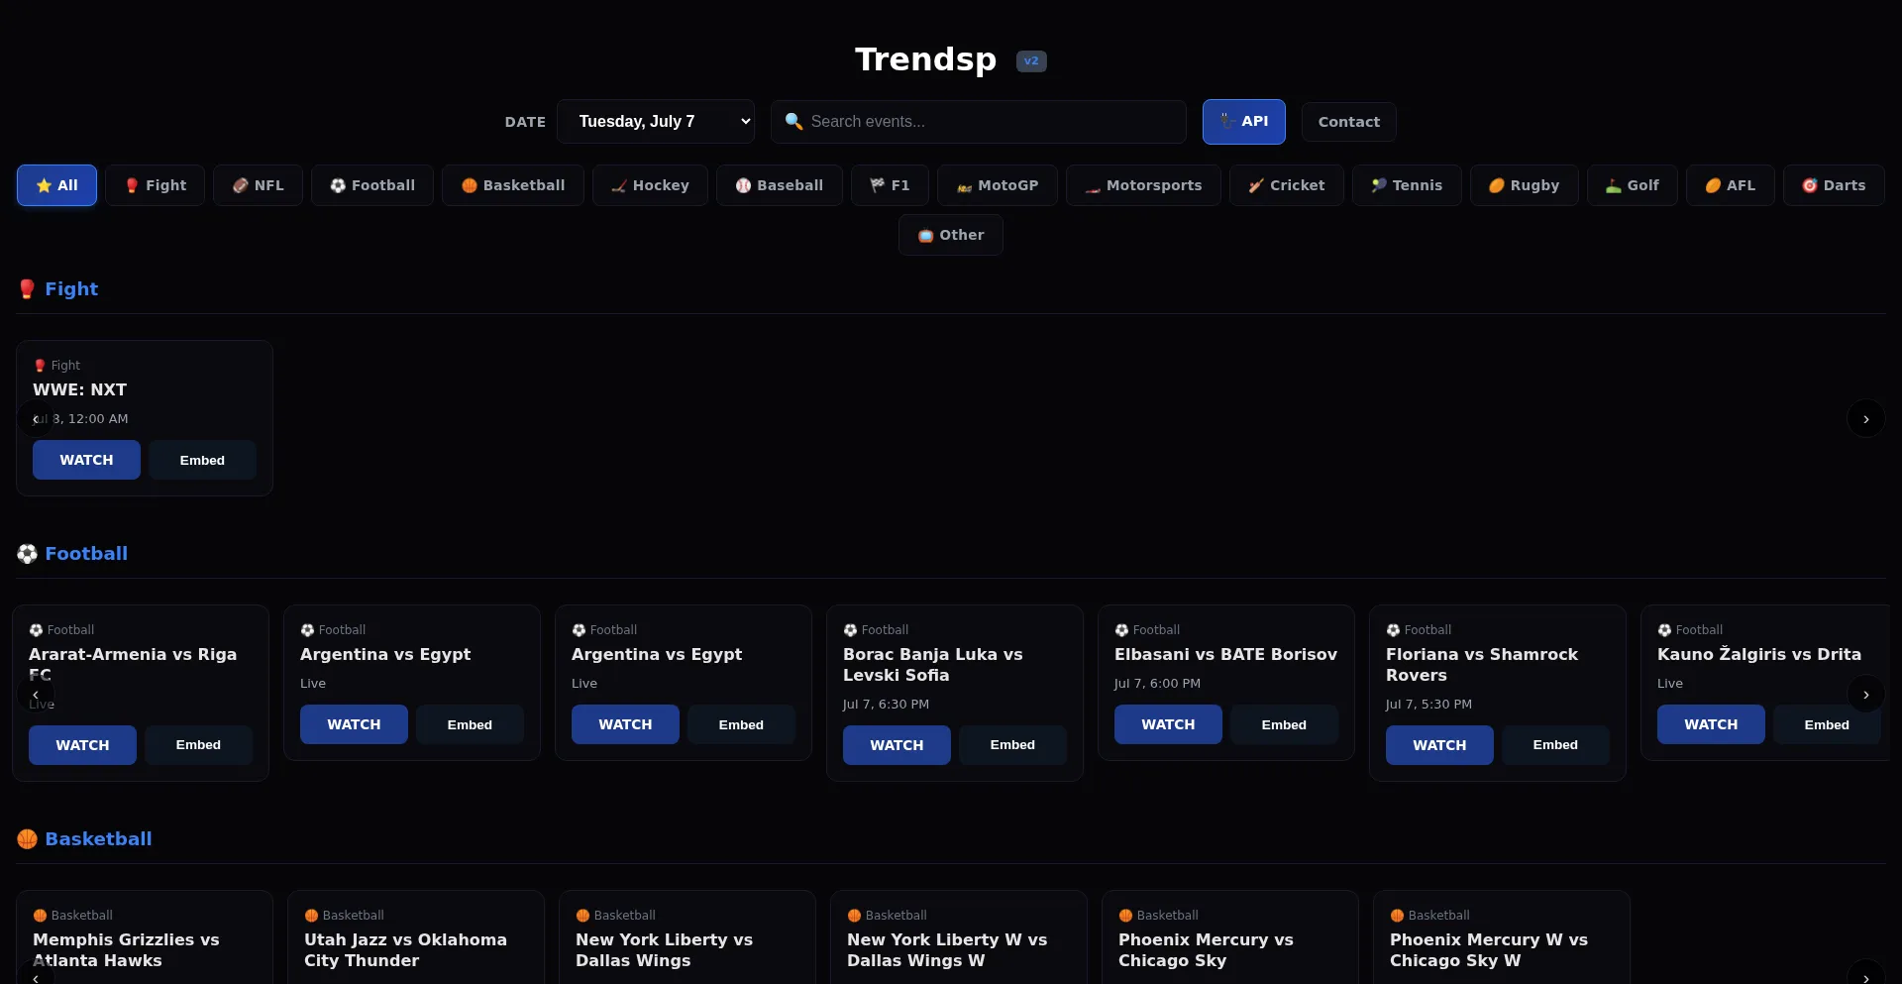Embed Ararat-Armenia vs Riga FC
This screenshot has width=1902, height=984.
point(198,745)
